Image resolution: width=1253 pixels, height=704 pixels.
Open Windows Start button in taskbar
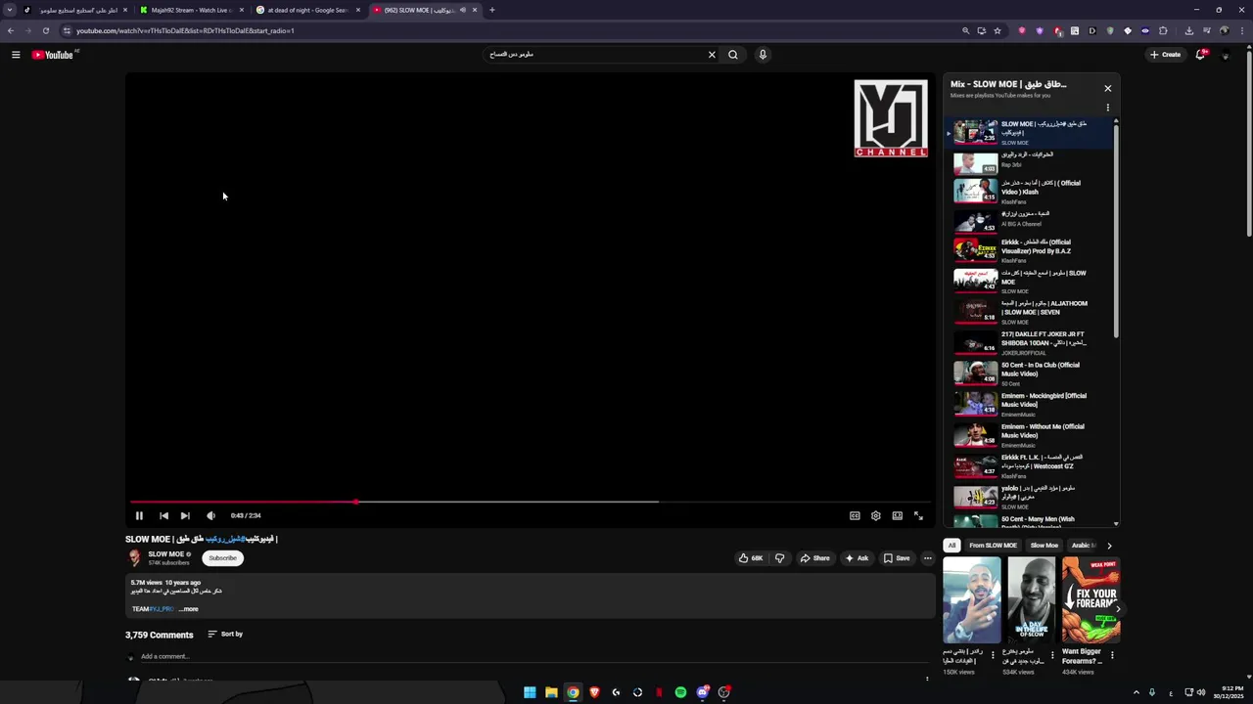pyautogui.click(x=530, y=692)
